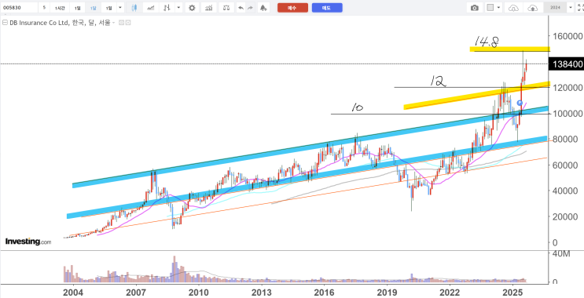This screenshot has width=584, height=298.
Task: Click the red 매수 buy button
Action: coord(292,8)
